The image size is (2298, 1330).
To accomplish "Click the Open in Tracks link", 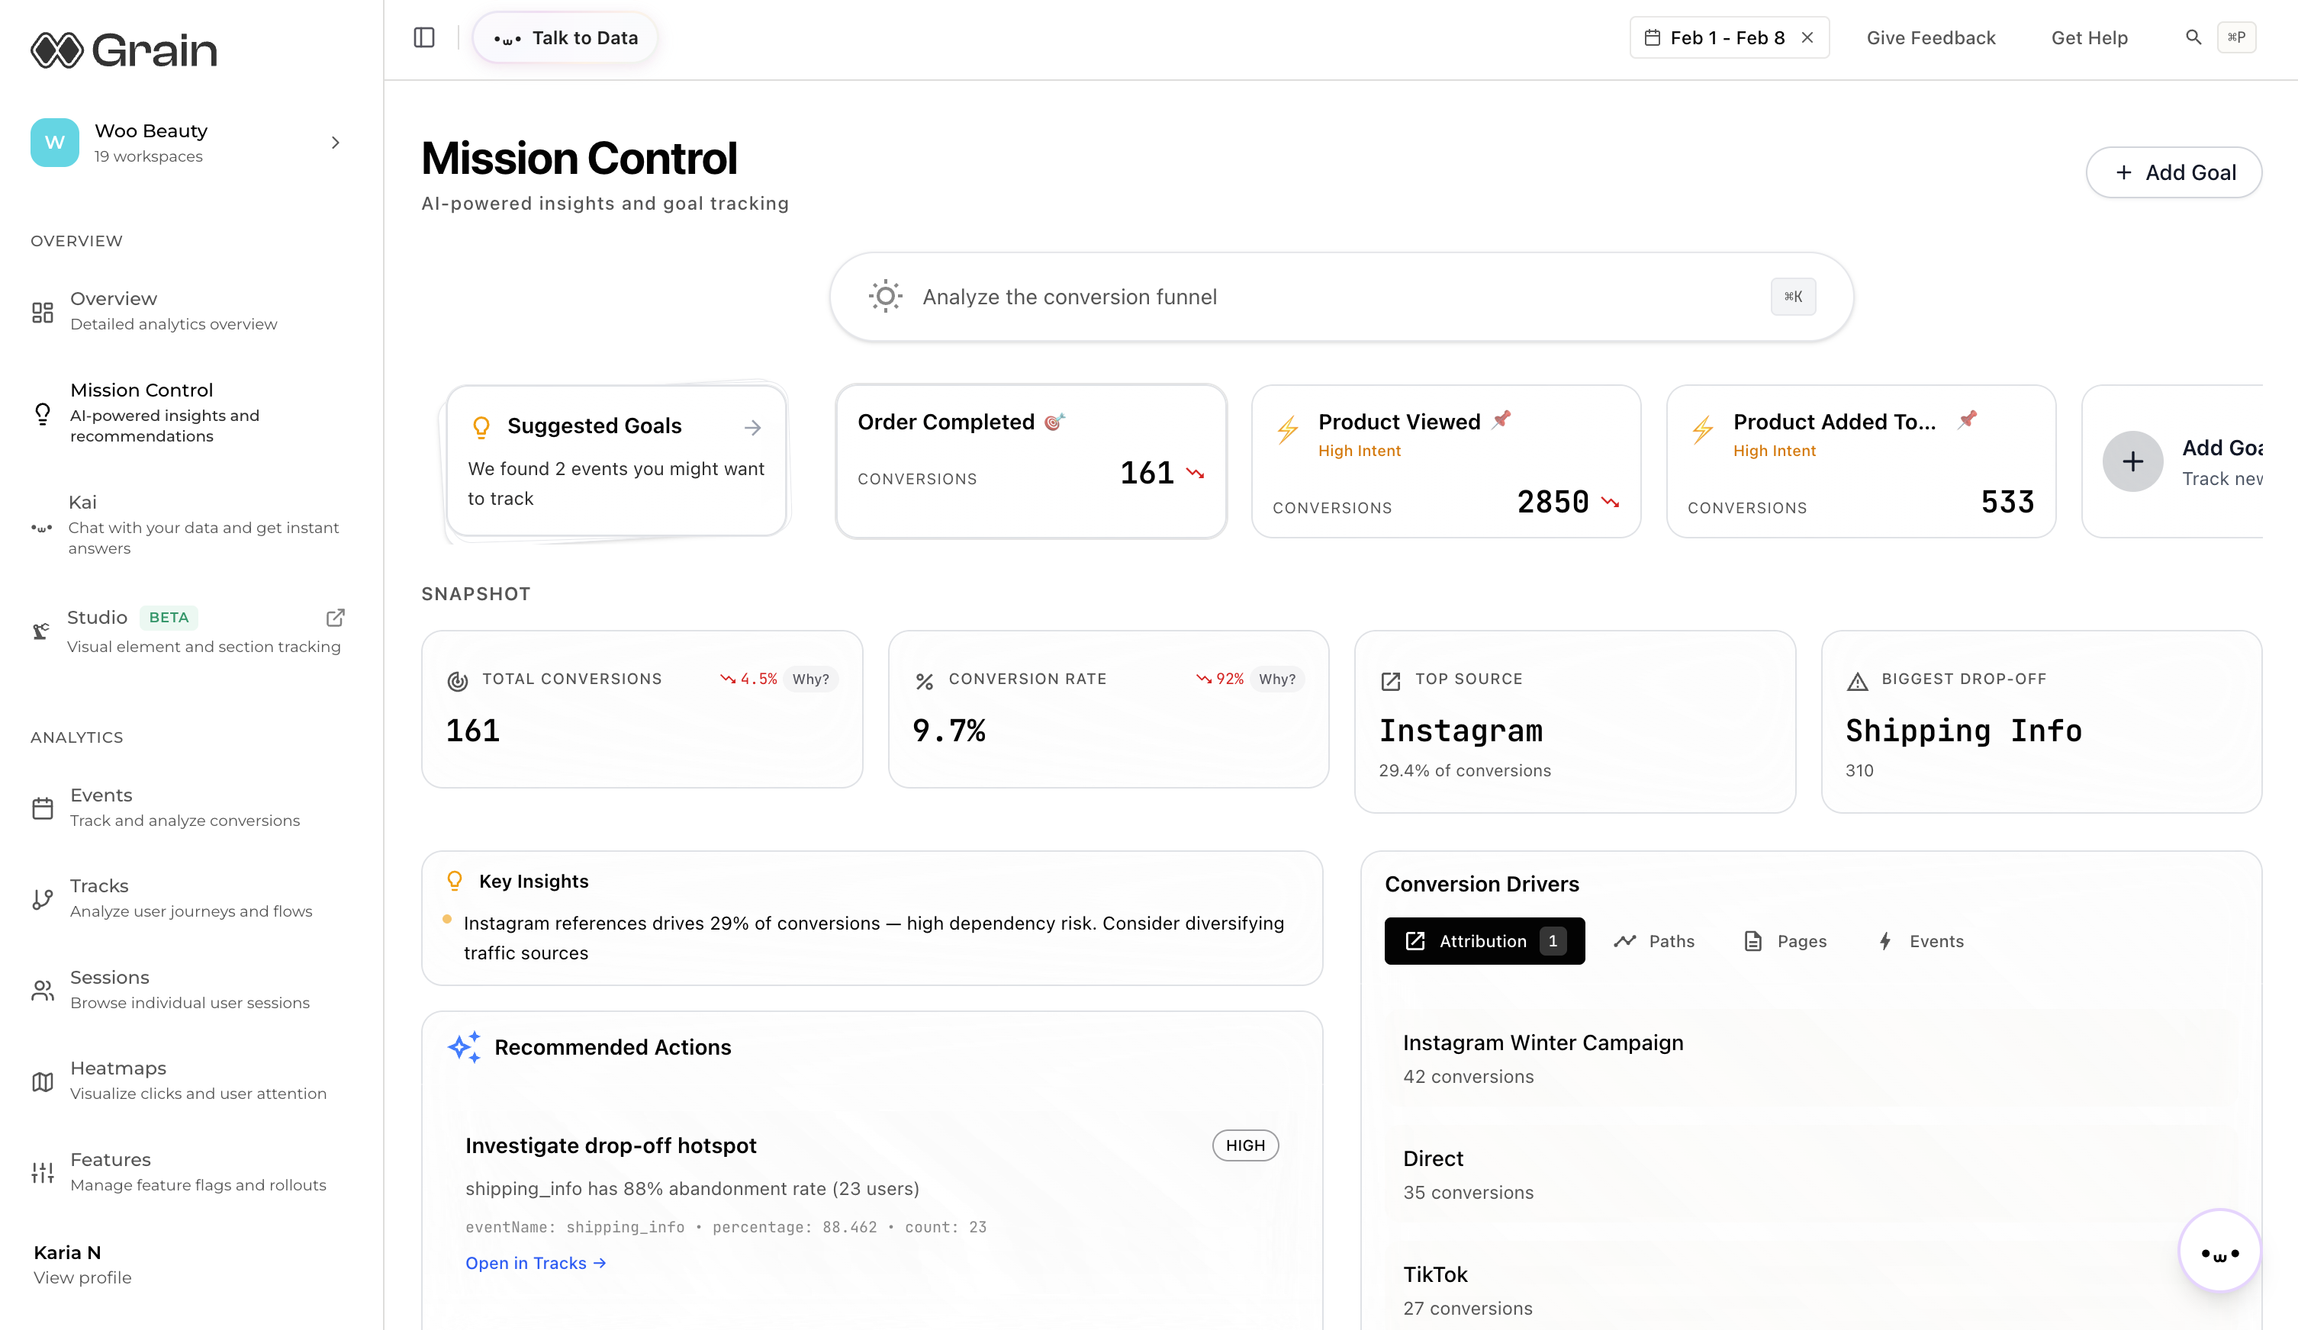I will coord(536,1263).
